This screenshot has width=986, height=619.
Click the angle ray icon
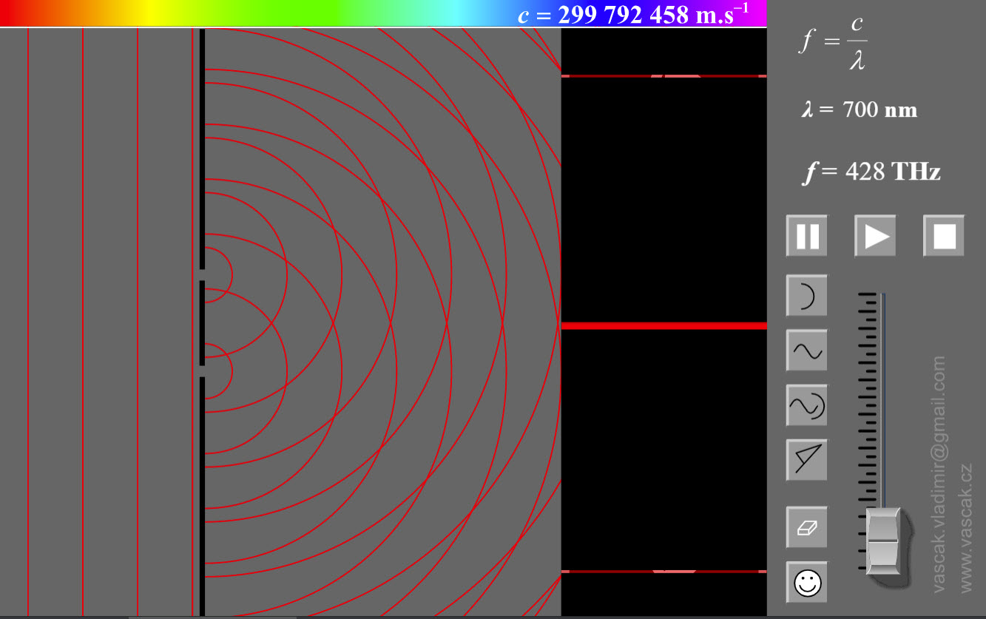click(806, 460)
